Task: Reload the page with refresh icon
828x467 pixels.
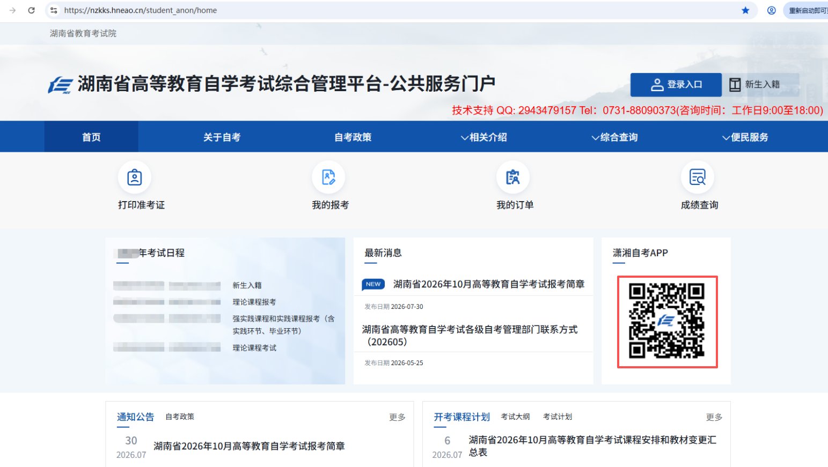Action: [x=31, y=10]
